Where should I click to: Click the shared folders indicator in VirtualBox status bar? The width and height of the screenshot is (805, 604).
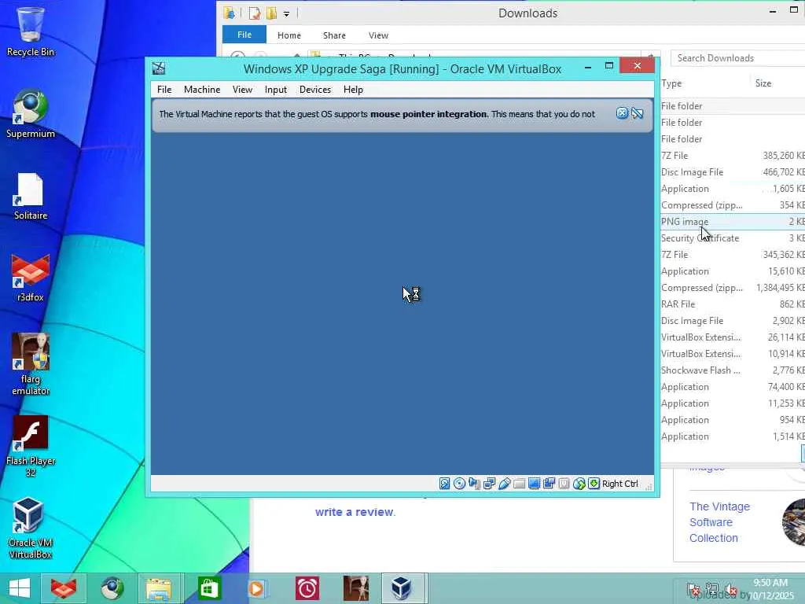pos(519,484)
